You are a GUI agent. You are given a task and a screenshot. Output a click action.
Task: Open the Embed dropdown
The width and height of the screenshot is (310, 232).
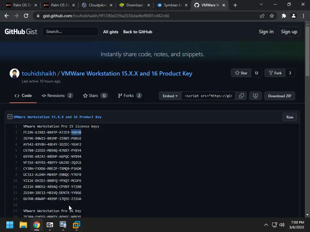(170, 96)
